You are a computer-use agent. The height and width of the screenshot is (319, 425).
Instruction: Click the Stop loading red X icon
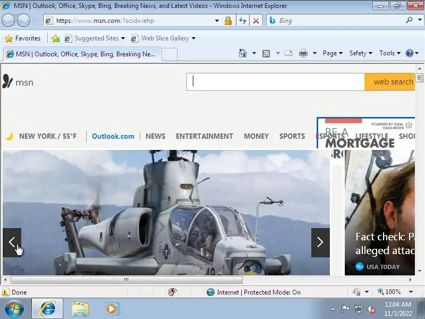[256, 21]
